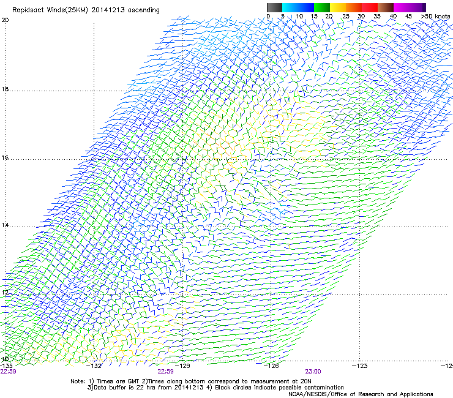Click the NOAA/NESDIS credit text
Image resolution: width=453 pixels, height=398 pixels.
[361, 394]
